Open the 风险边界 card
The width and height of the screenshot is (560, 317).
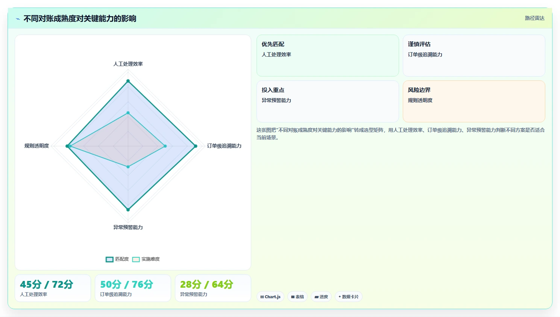click(474, 101)
